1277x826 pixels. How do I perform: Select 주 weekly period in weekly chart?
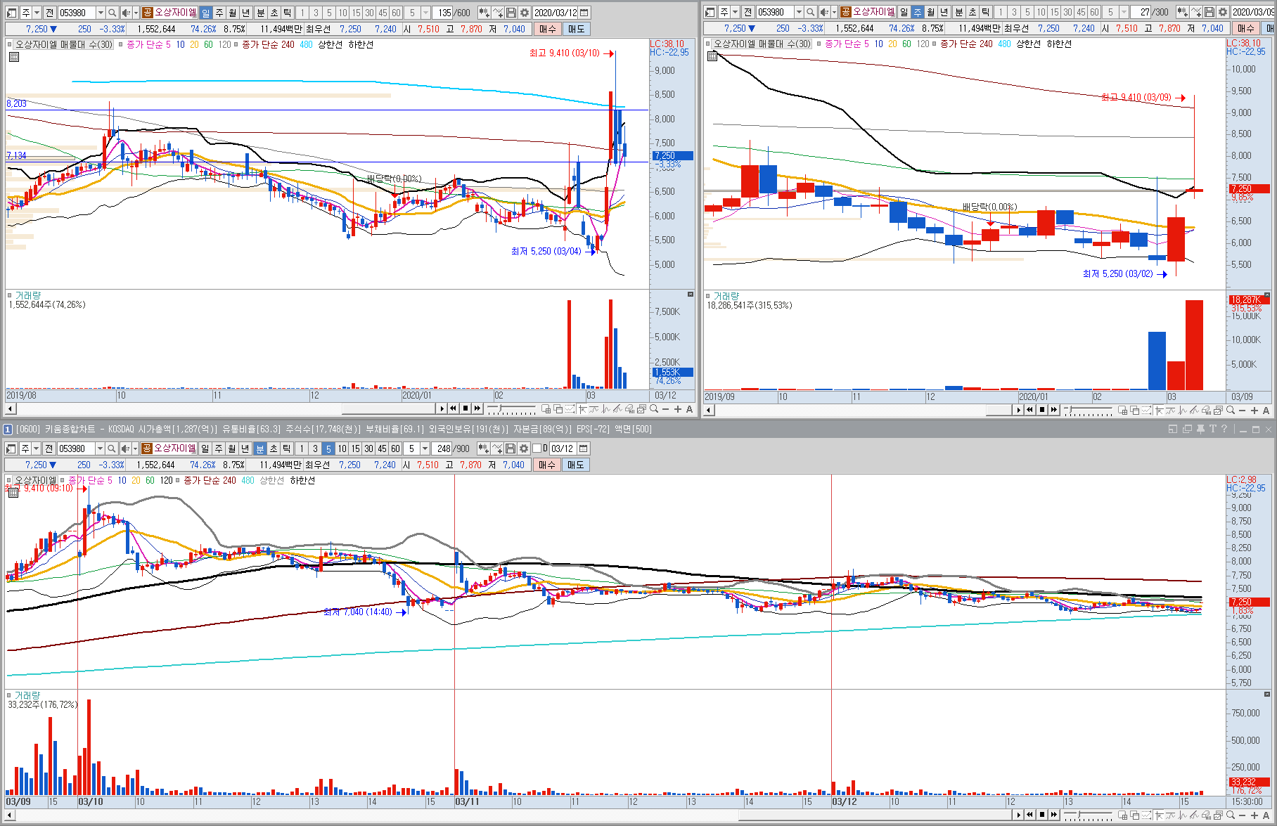coord(918,12)
